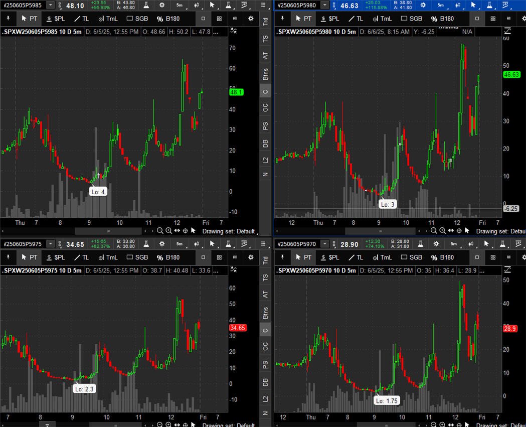Image resolution: width=526 pixels, height=427 pixels.
Task: Open the L2 side tab in the lower panel
Action: (x=265, y=399)
